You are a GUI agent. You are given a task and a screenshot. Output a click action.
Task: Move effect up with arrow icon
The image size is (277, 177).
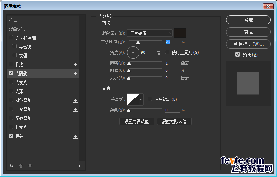click(21, 166)
